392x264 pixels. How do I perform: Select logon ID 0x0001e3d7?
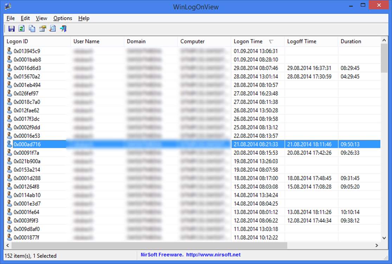27,204
